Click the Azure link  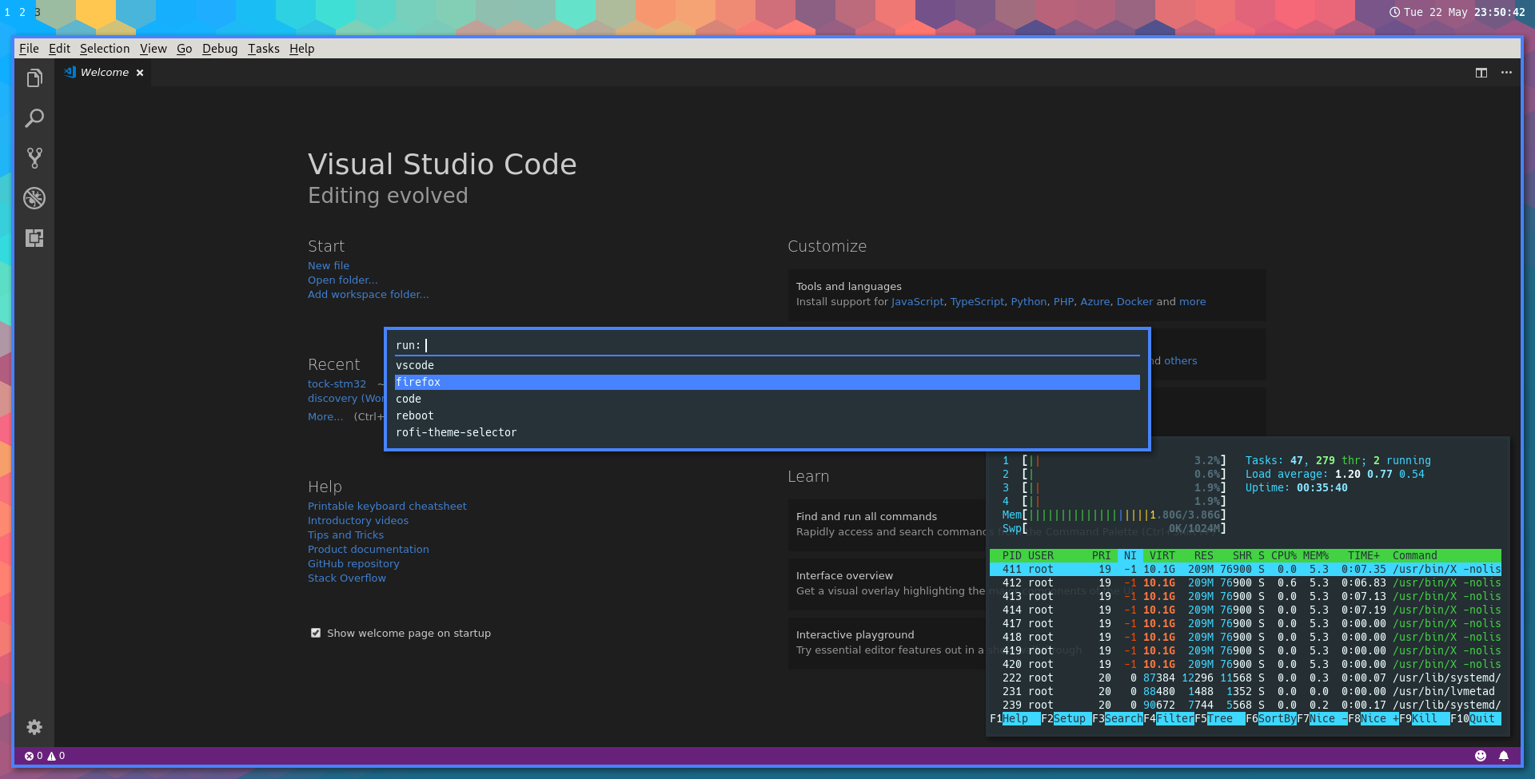pyautogui.click(x=1095, y=302)
